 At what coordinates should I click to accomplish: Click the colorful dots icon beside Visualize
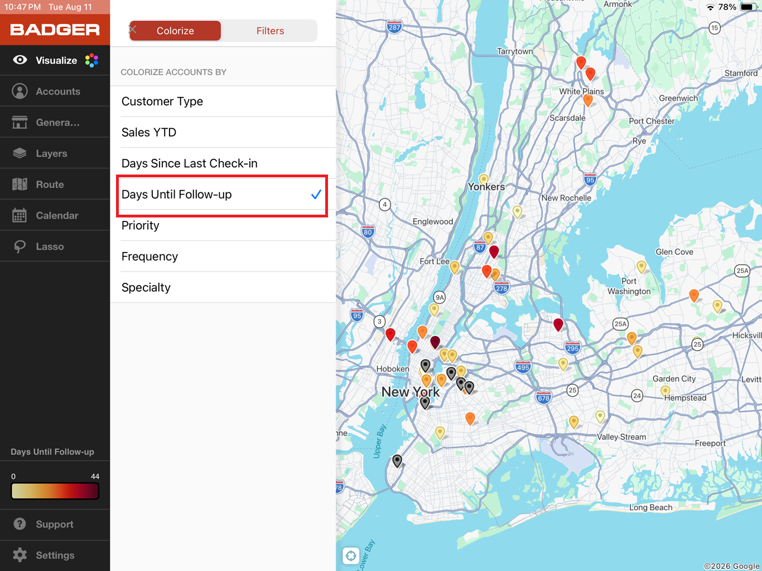point(92,60)
